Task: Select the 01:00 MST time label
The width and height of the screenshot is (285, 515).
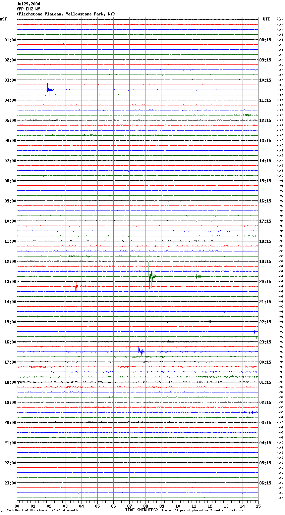Action: tap(10, 40)
